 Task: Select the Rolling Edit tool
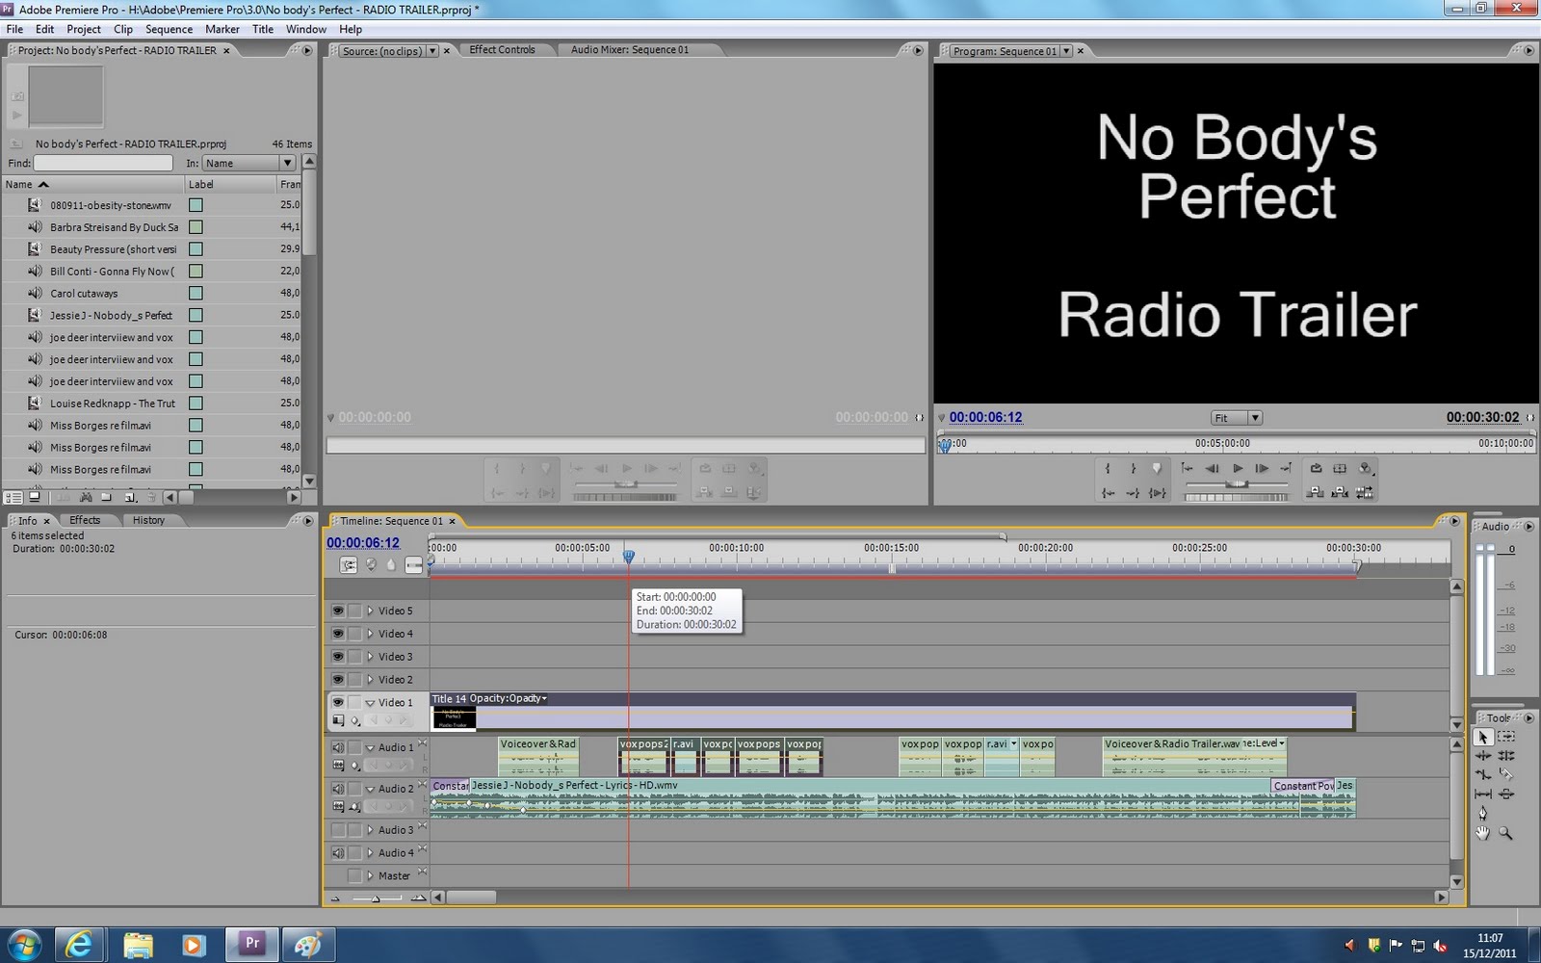point(1506,756)
